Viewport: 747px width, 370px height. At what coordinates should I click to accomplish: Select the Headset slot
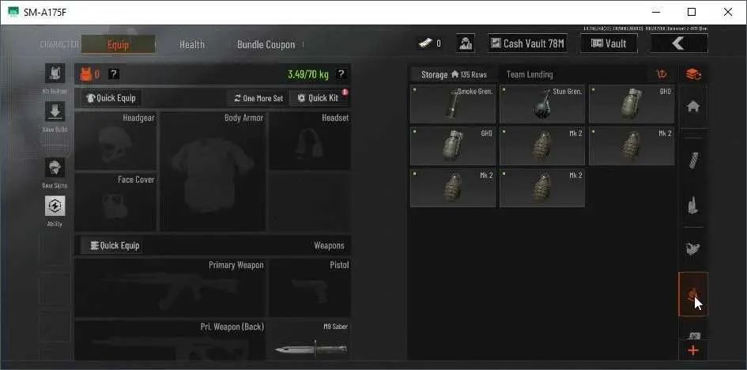(x=310, y=141)
